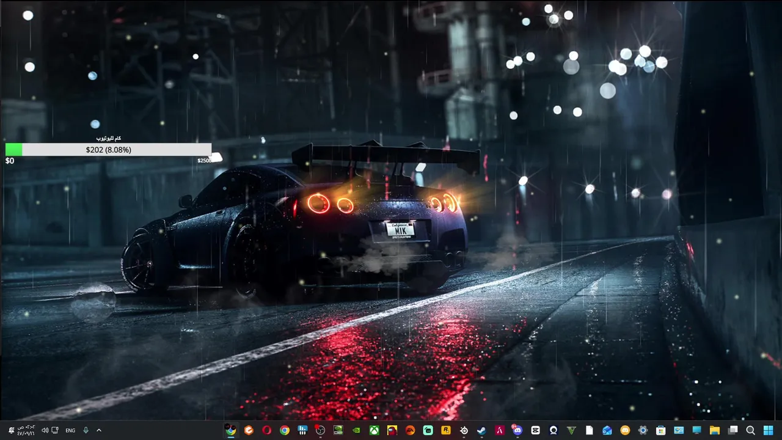Switch to OBS Studio

[x=320, y=430]
